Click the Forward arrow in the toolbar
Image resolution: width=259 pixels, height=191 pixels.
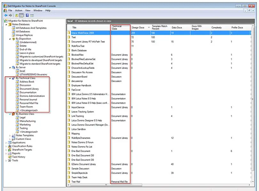(x=11, y=15)
